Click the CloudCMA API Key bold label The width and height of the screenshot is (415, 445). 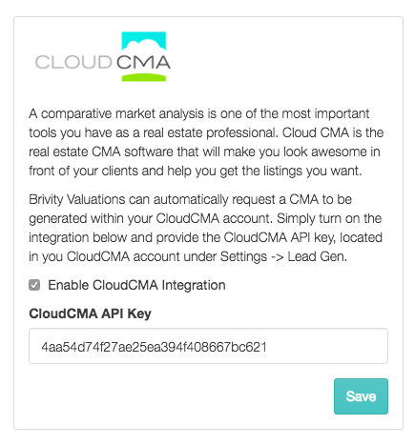coord(90,314)
